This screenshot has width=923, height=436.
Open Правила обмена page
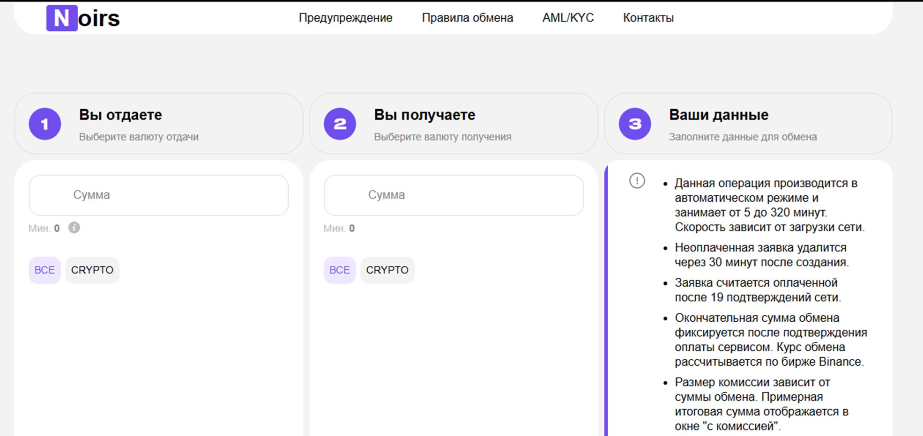coord(468,18)
